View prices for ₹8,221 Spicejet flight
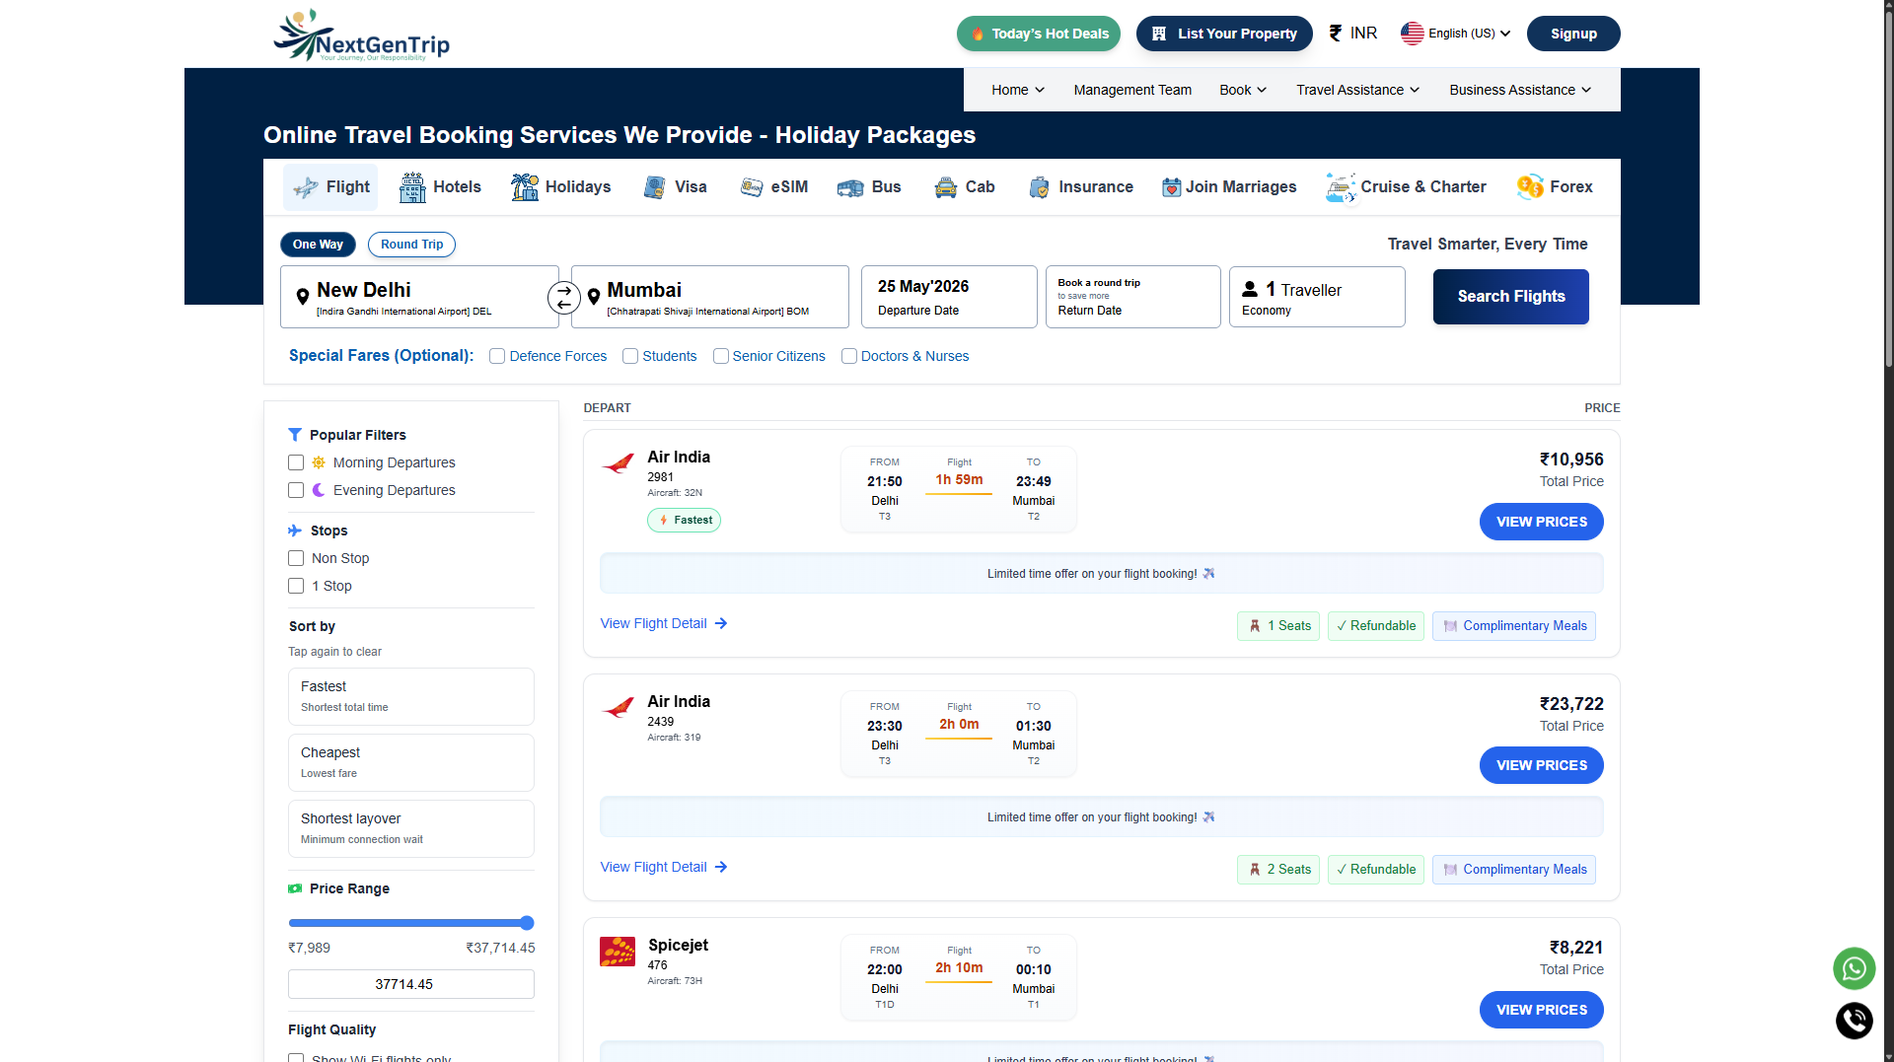Screen dimensions: 1894x1062 click(1542, 1010)
